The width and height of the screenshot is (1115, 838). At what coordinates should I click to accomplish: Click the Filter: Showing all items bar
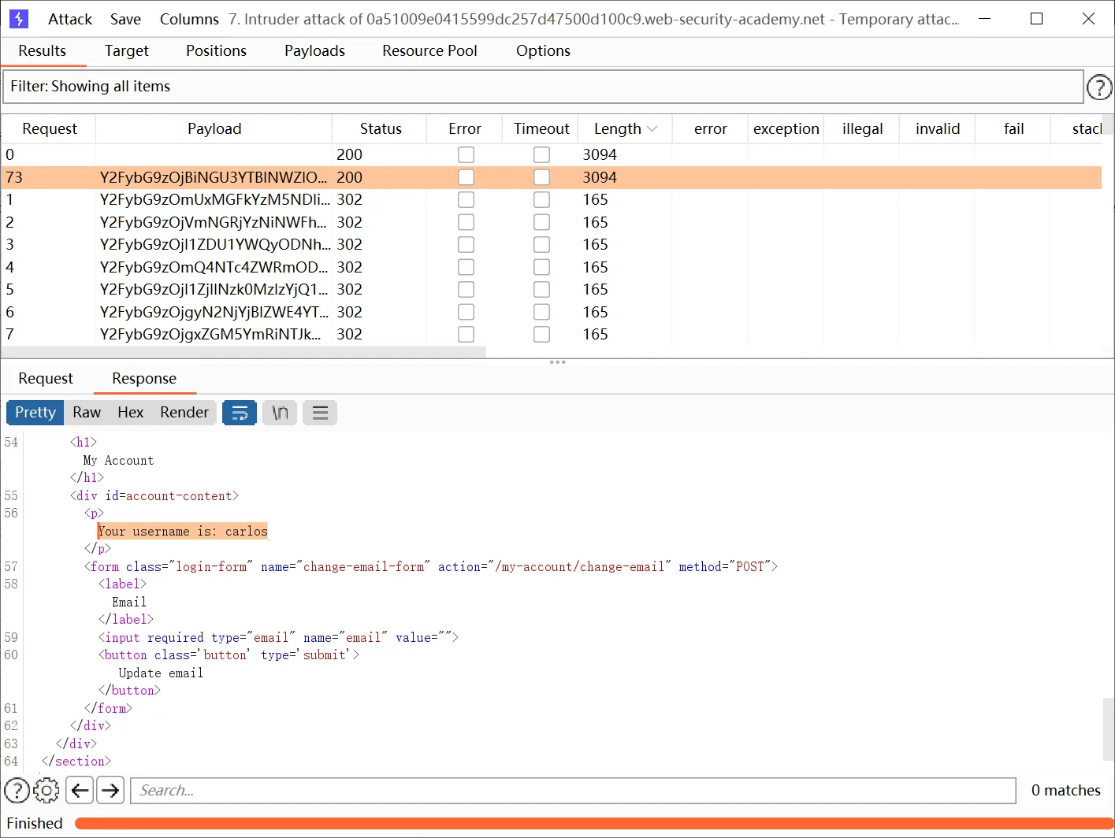click(543, 87)
